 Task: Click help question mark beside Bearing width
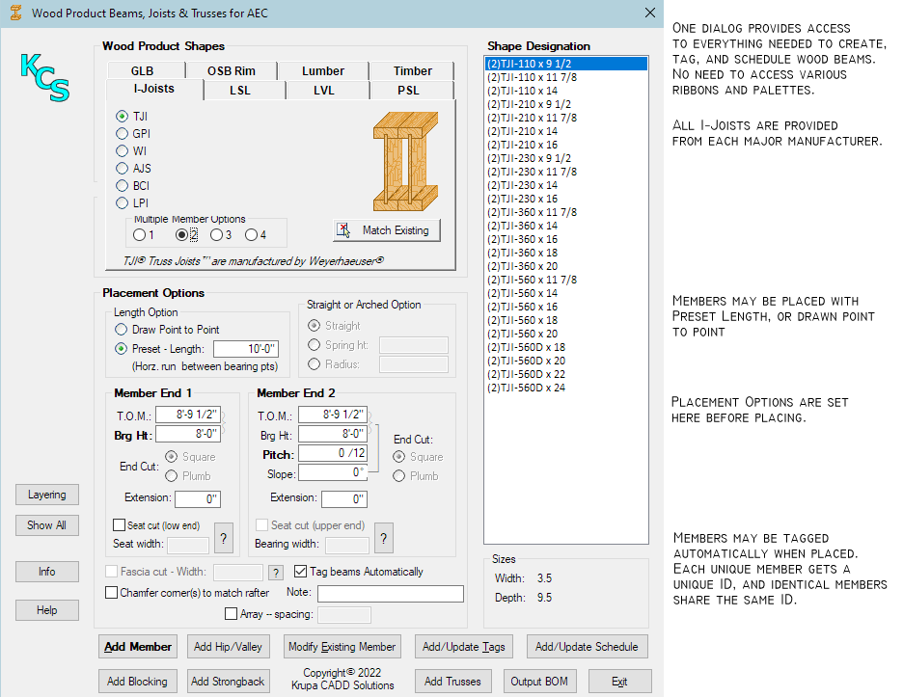(383, 537)
